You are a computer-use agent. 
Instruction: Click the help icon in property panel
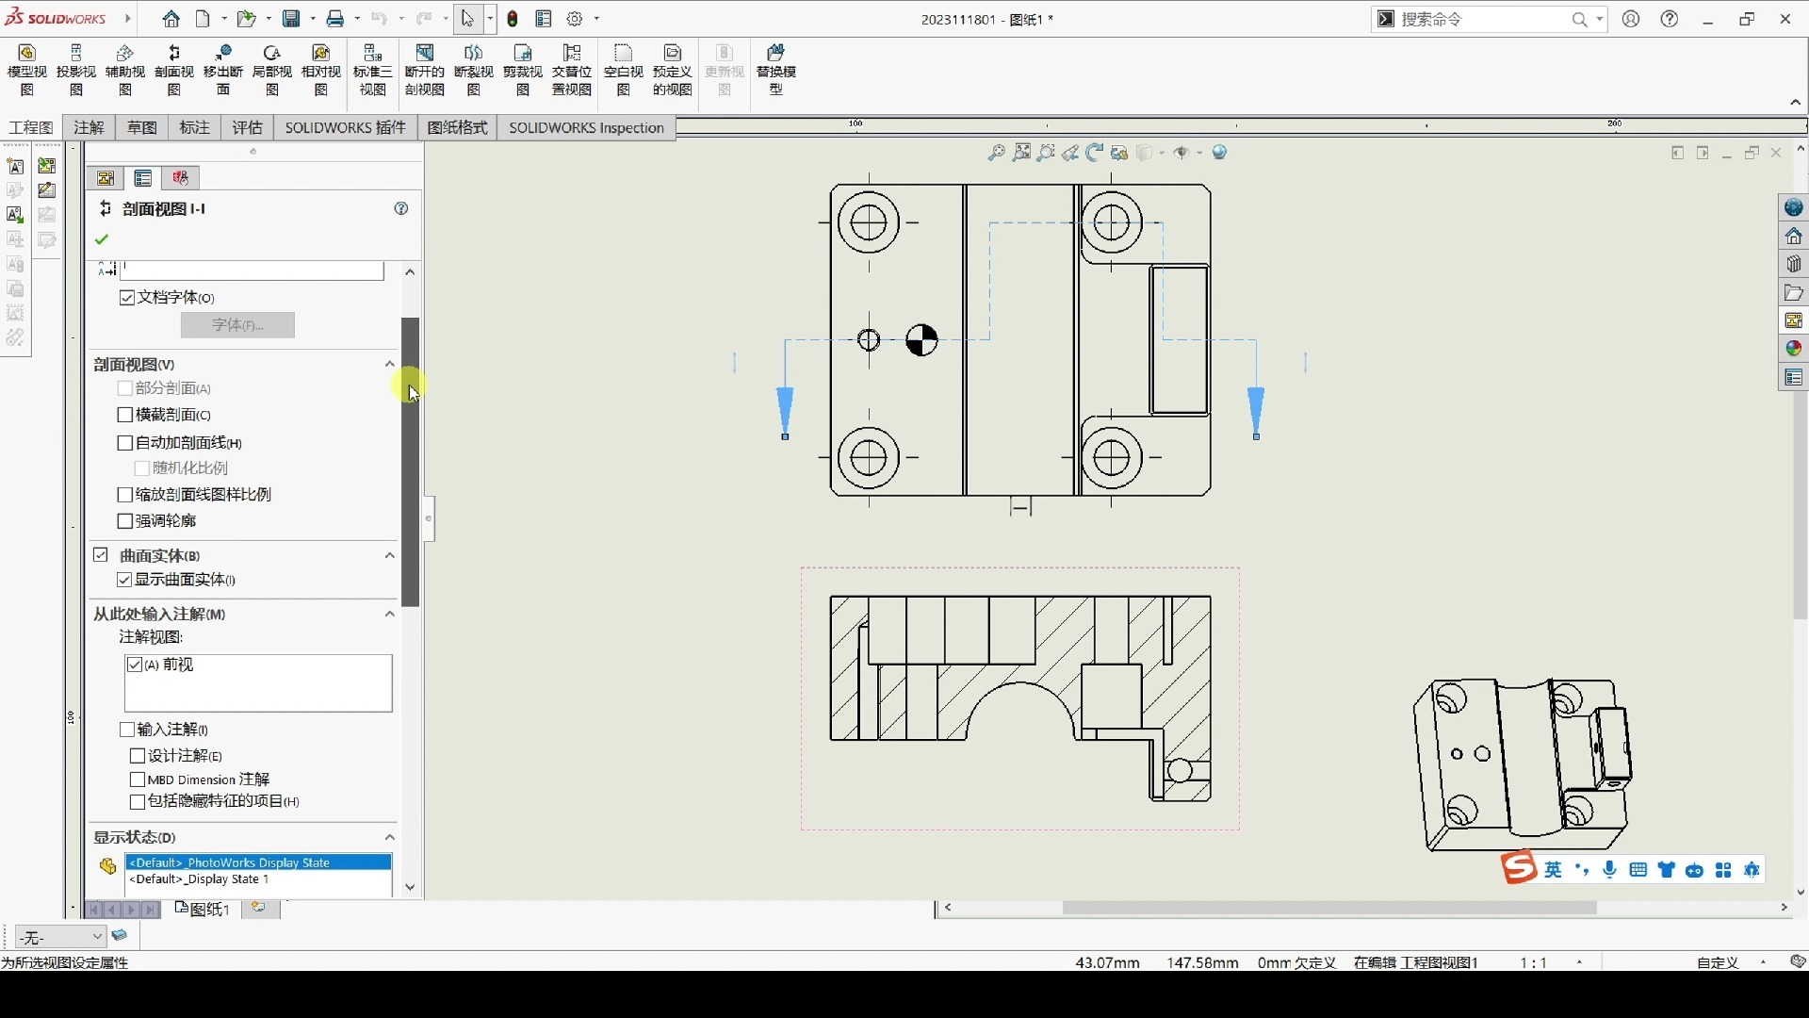coord(401,208)
